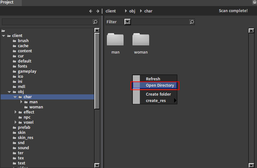This screenshot has height=168, width=257.
Task: Click the tree panel scrollbar down arrow
Action: click(x=97, y=165)
